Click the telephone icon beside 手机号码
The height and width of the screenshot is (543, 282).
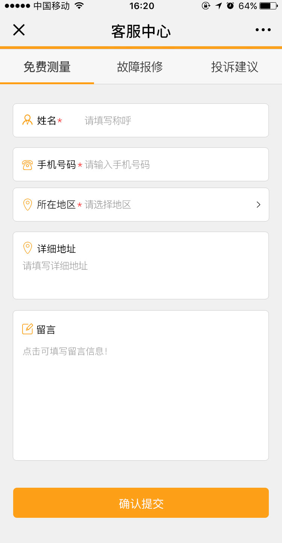[x=27, y=165]
